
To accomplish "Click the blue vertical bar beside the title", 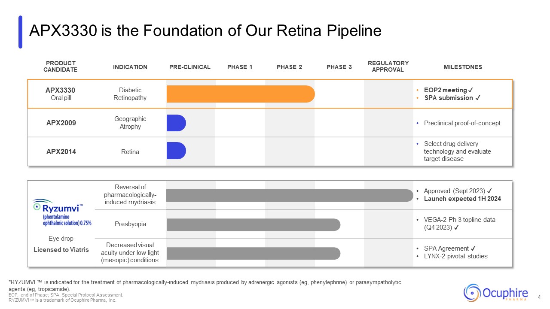I will point(20,32).
